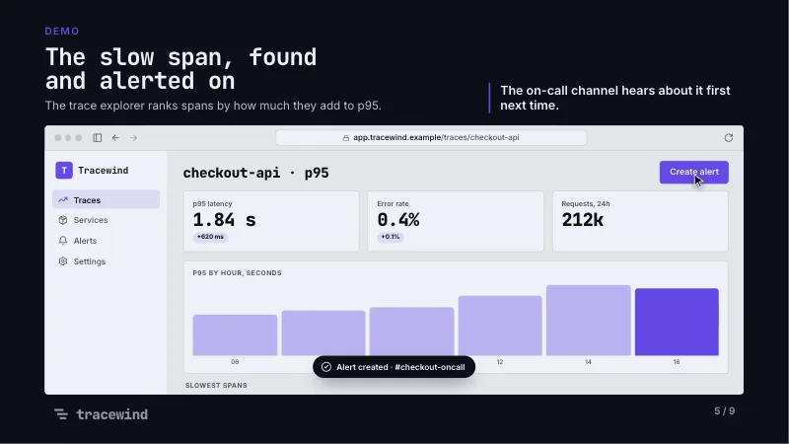Click the Traces trend-line icon
The image size is (789, 444).
click(63, 200)
